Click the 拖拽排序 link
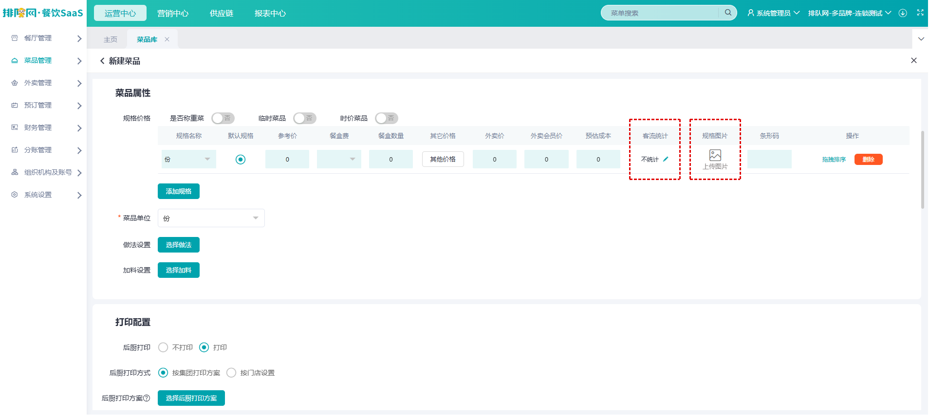The height and width of the screenshot is (417, 929). pos(834,160)
